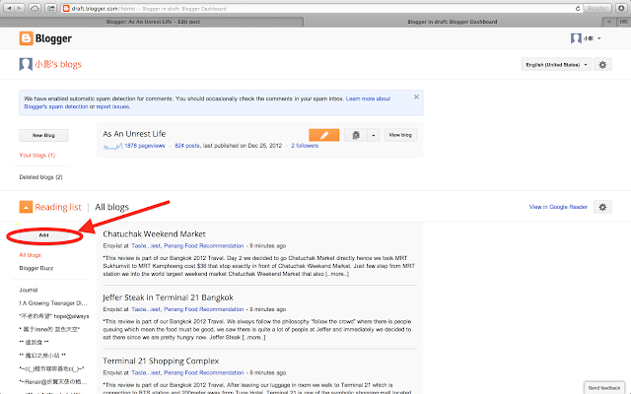Open Blogger settings gear at top right
Screen dimensions: 631x394
(602, 64)
